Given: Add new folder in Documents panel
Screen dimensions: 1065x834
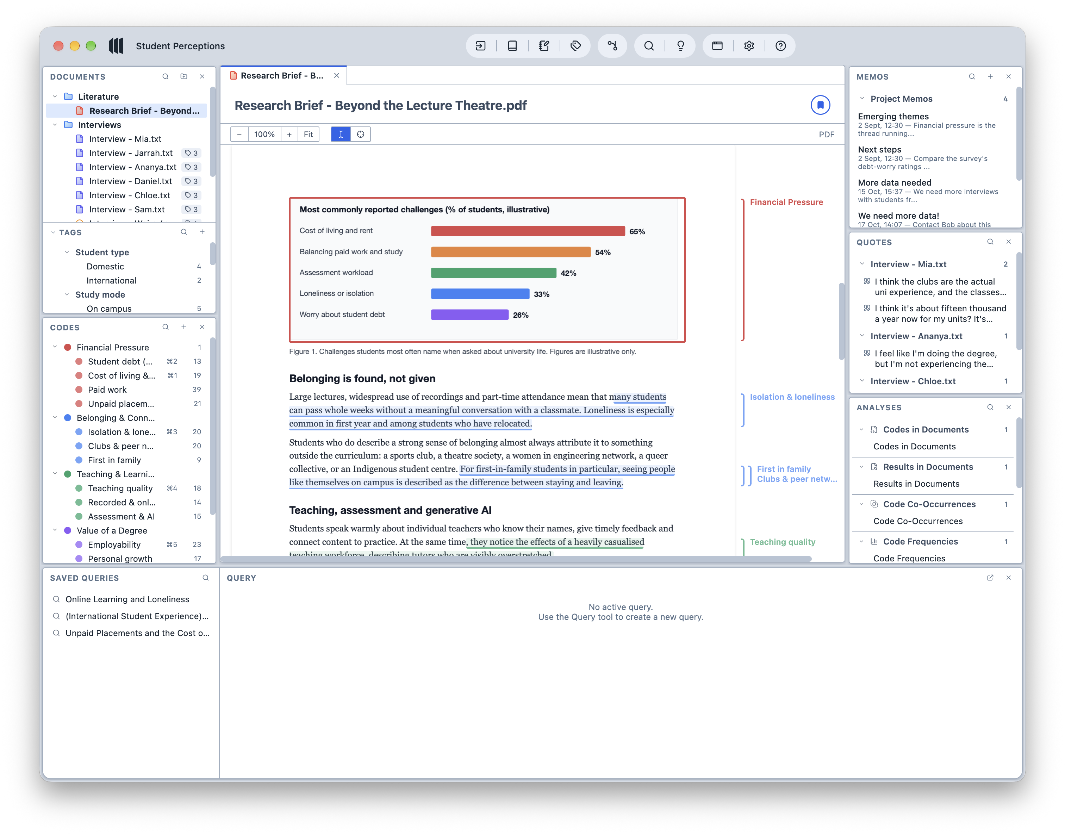Looking at the screenshot, I should pyautogui.click(x=183, y=77).
